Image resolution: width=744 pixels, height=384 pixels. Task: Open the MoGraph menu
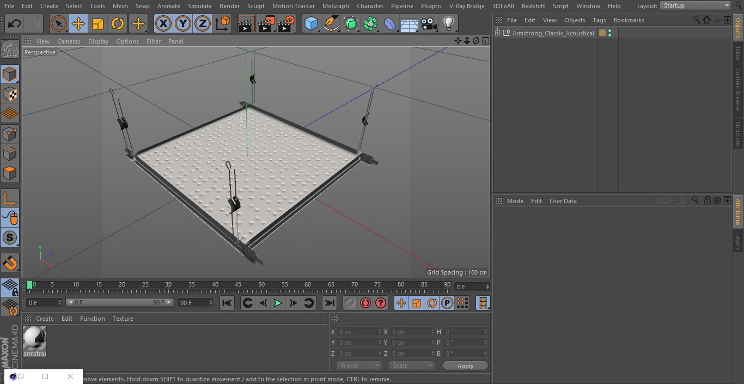(336, 6)
